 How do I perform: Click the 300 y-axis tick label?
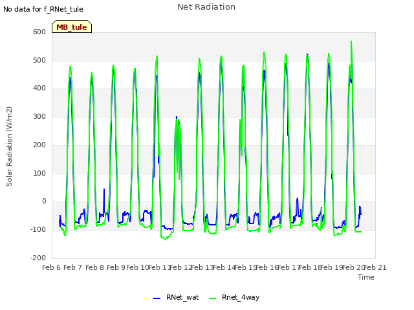click(x=39, y=116)
